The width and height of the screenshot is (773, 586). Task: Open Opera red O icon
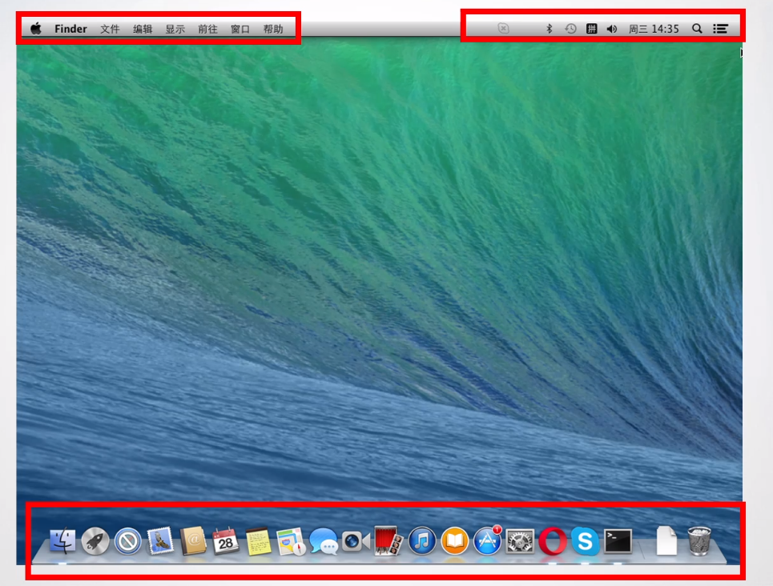click(553, 540)
